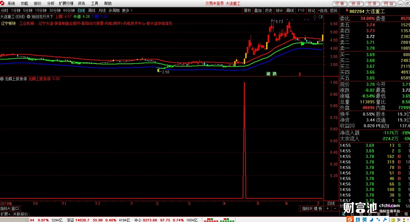Click the 减 signal marker on chart
Screen dimensions: 410x222
[268, 74]
